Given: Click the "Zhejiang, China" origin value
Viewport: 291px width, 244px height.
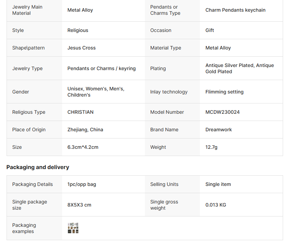Looking at the screenshot, I should (x=85, y=130).
